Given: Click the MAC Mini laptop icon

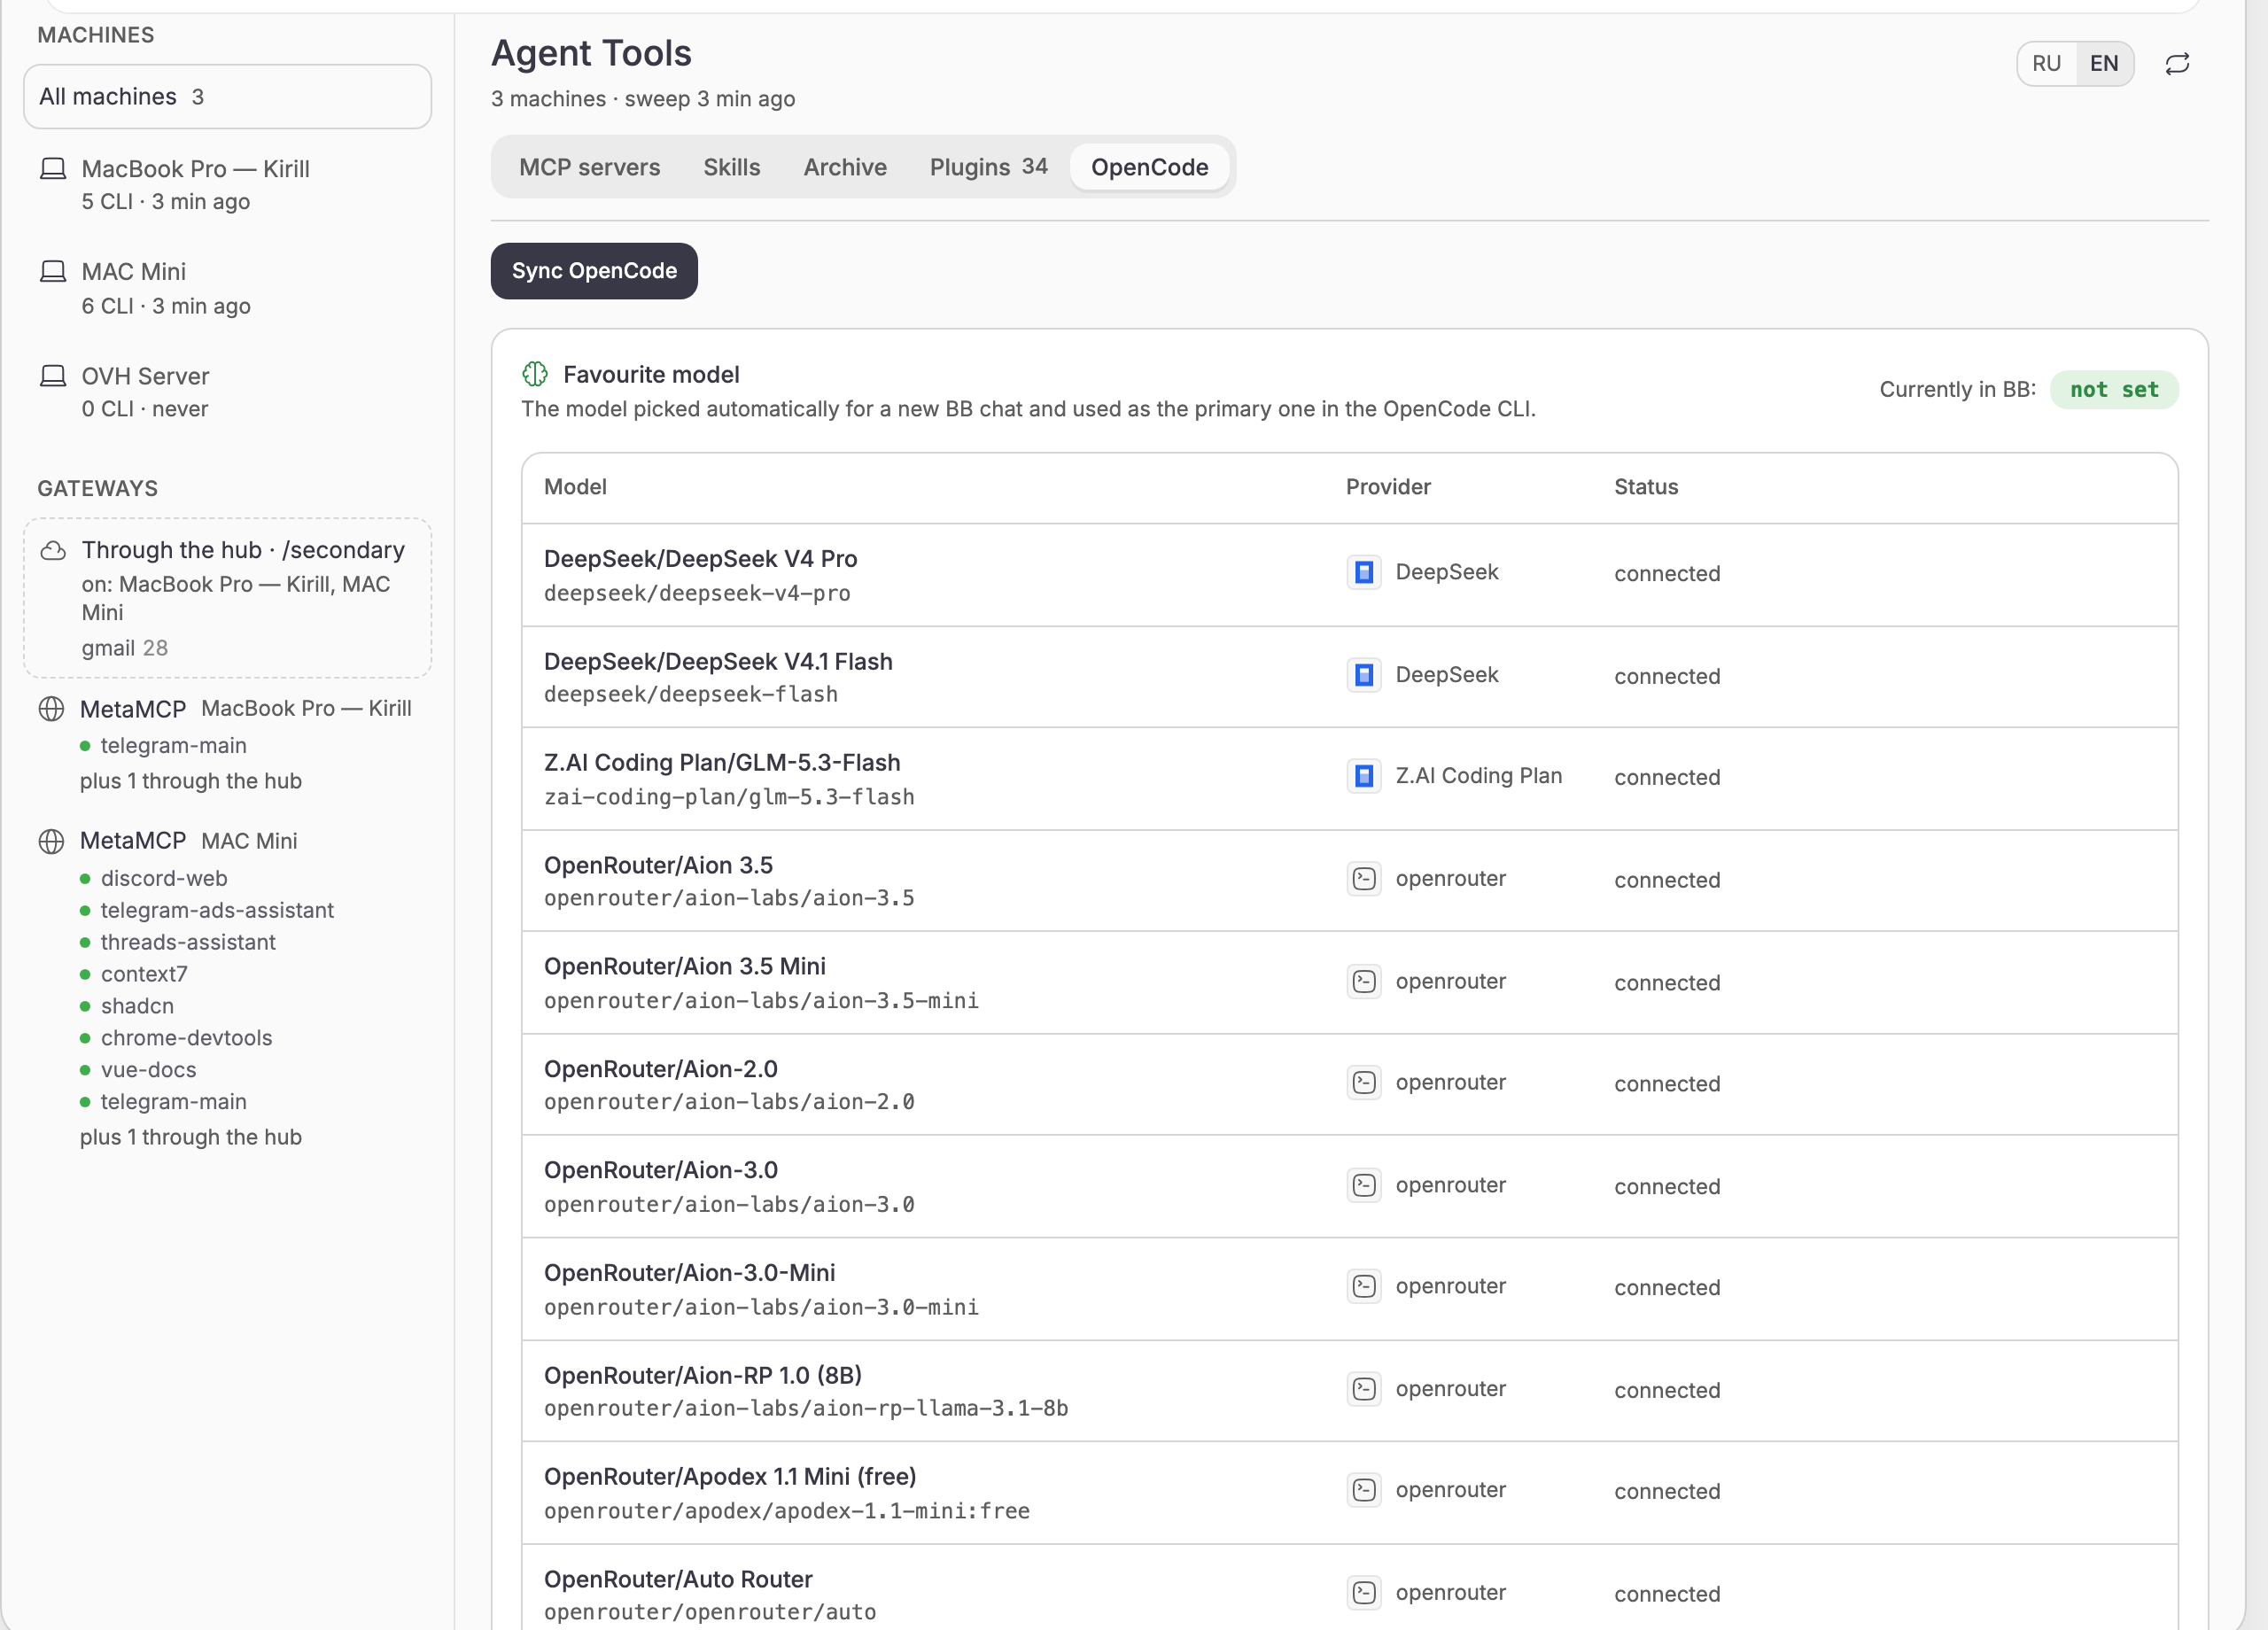Looking at the screenshot, I should tap(53, 272).
